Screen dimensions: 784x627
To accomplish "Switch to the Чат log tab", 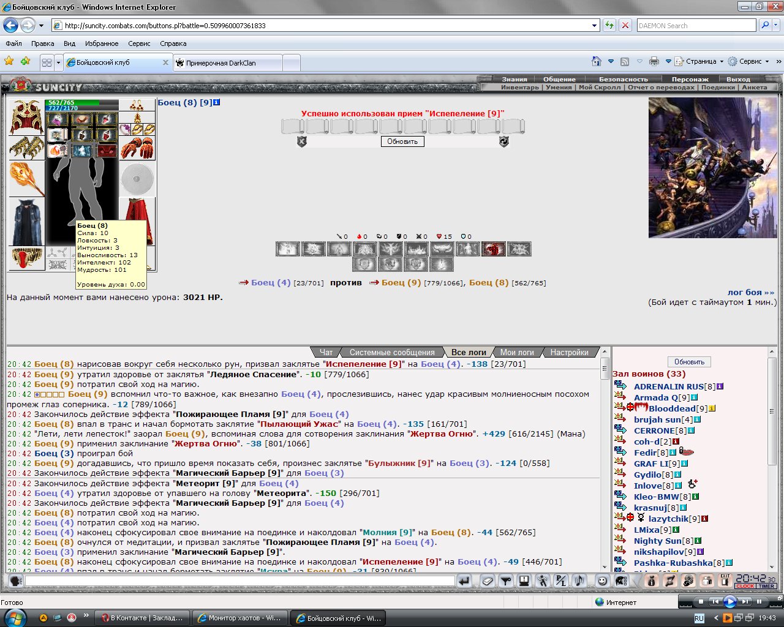I will (x=326, y=352).
